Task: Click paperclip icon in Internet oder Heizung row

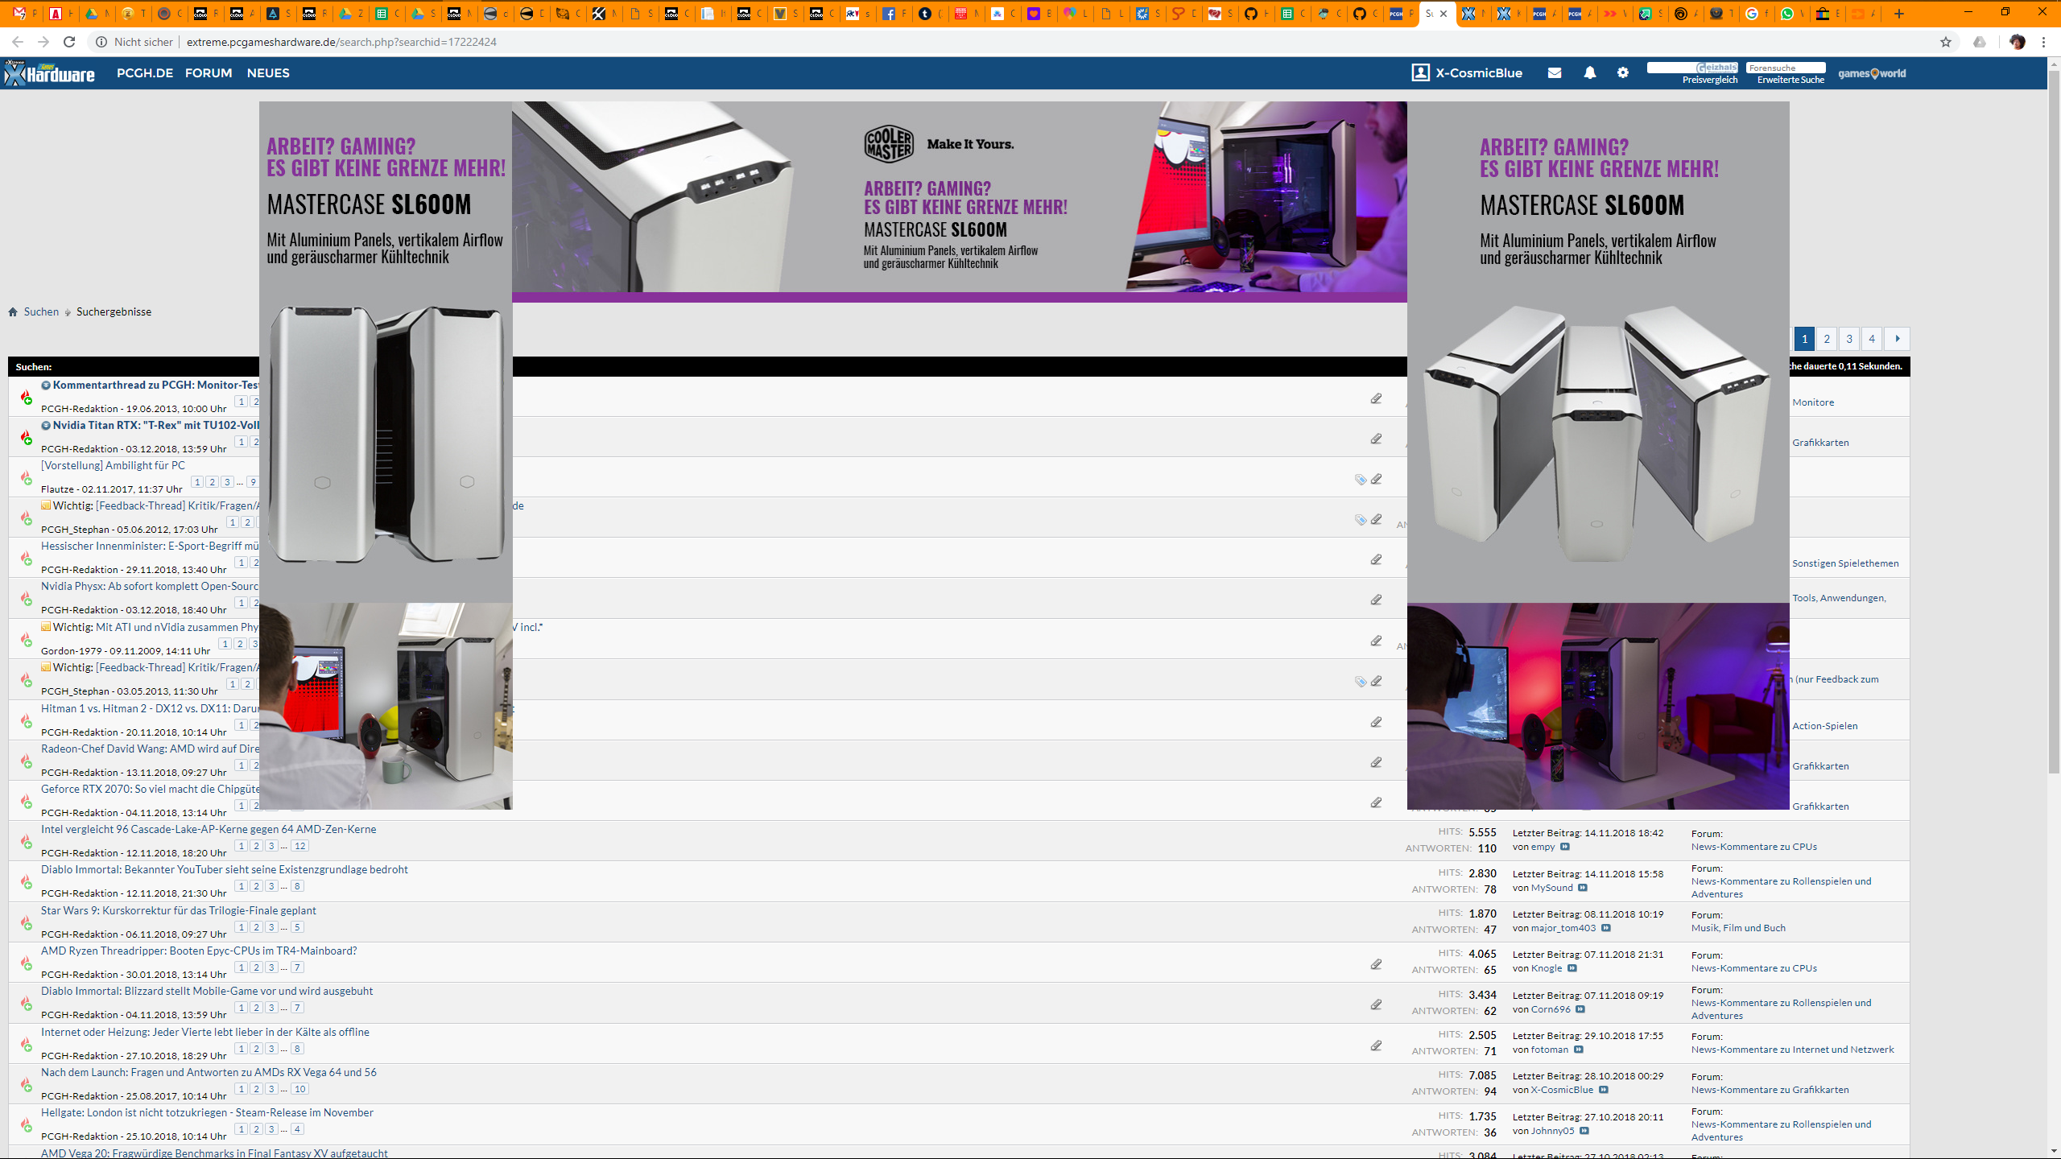Action: pyautogui.click(x=1376, y=1046)
